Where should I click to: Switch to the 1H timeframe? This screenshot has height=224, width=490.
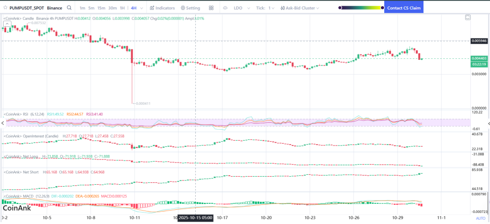point(122,8)
